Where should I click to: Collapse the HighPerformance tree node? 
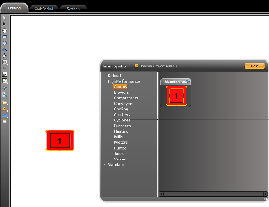pyautogui.click(x=104, y=81)
